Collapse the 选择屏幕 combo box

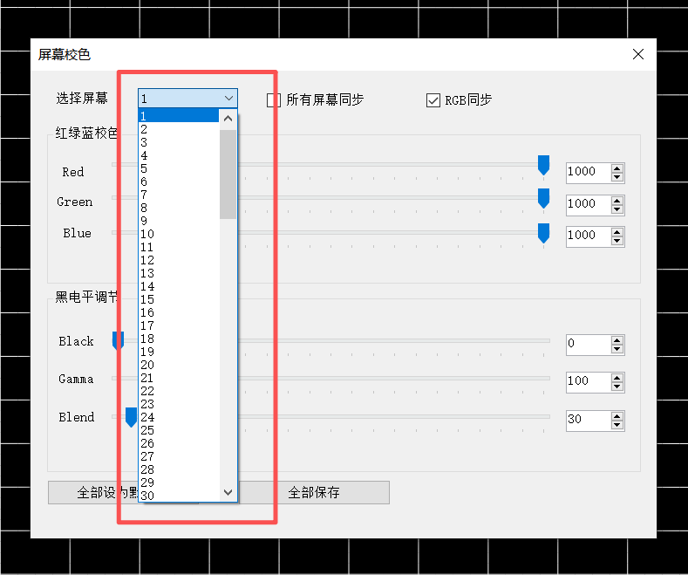tap(228, 99)
